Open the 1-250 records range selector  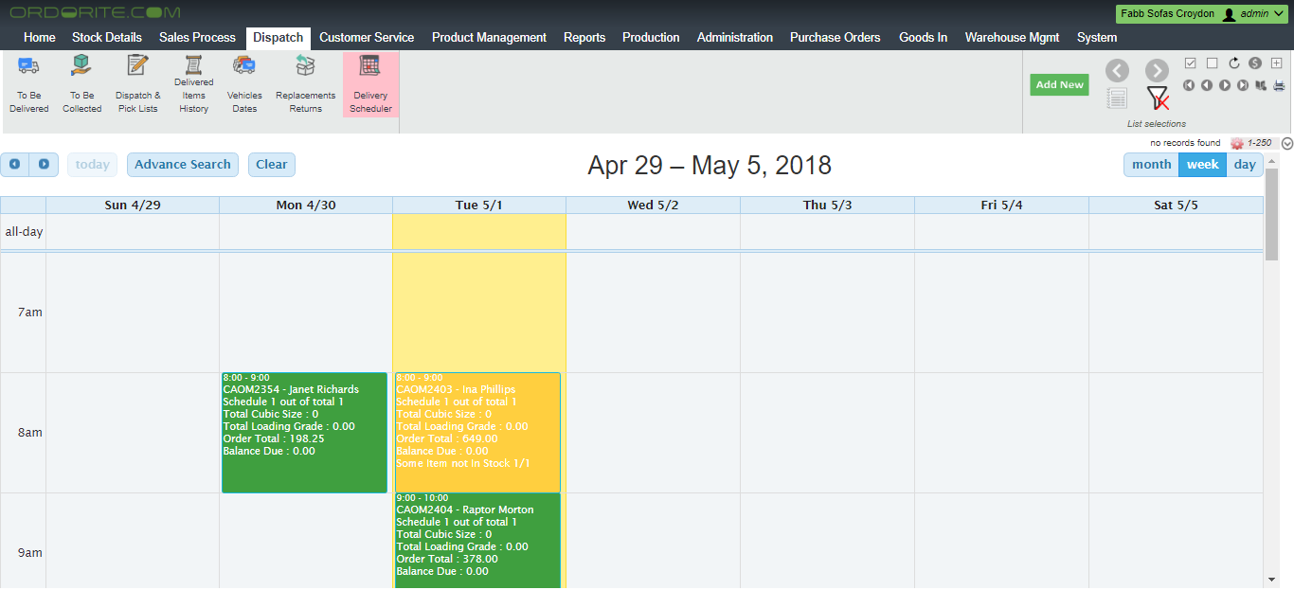(1258, 143)
